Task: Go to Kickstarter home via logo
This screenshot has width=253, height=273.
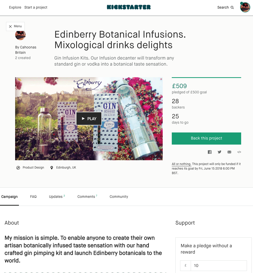Action: pyautogui.click(x=129, y=7)
